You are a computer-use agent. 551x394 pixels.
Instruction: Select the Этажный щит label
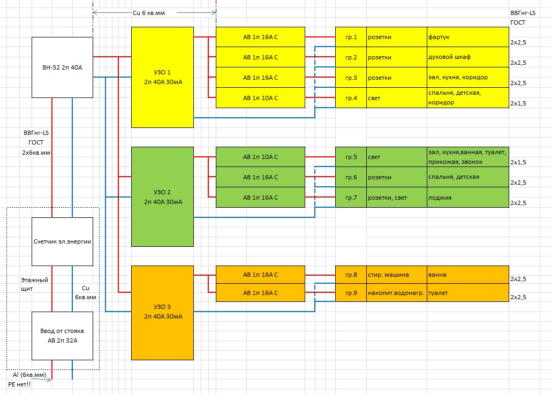35,284
